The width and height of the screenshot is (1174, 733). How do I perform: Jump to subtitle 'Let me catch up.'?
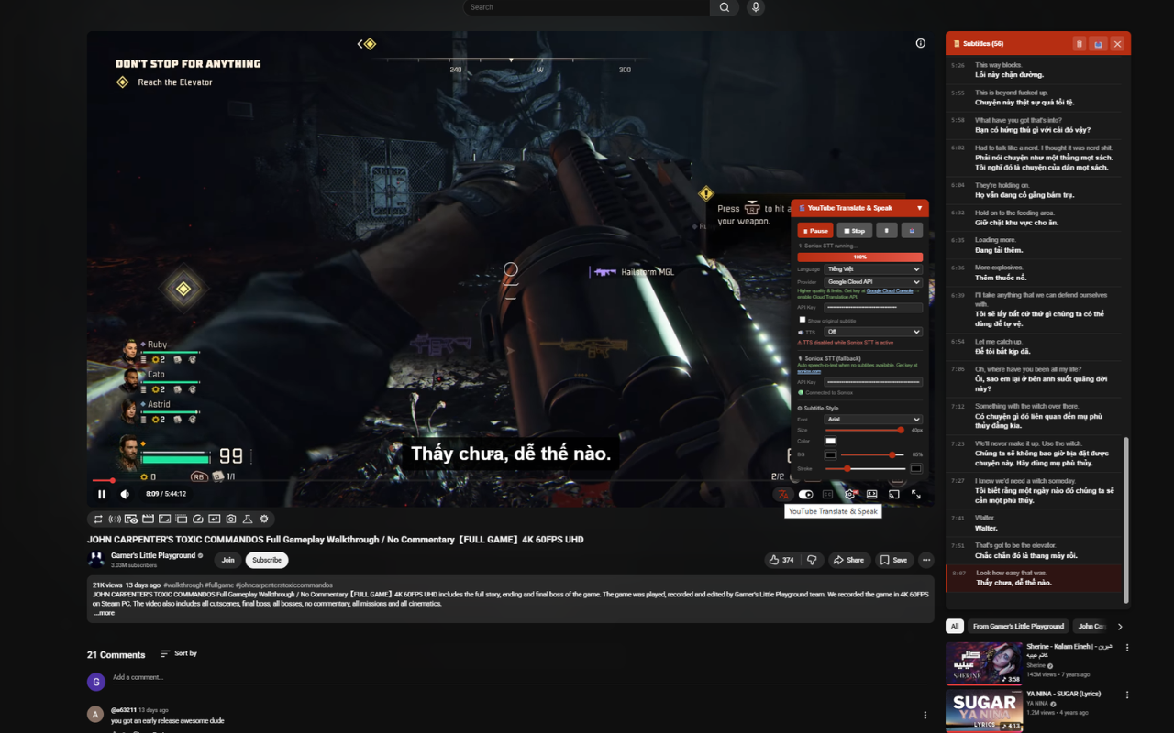[1035, 346]
